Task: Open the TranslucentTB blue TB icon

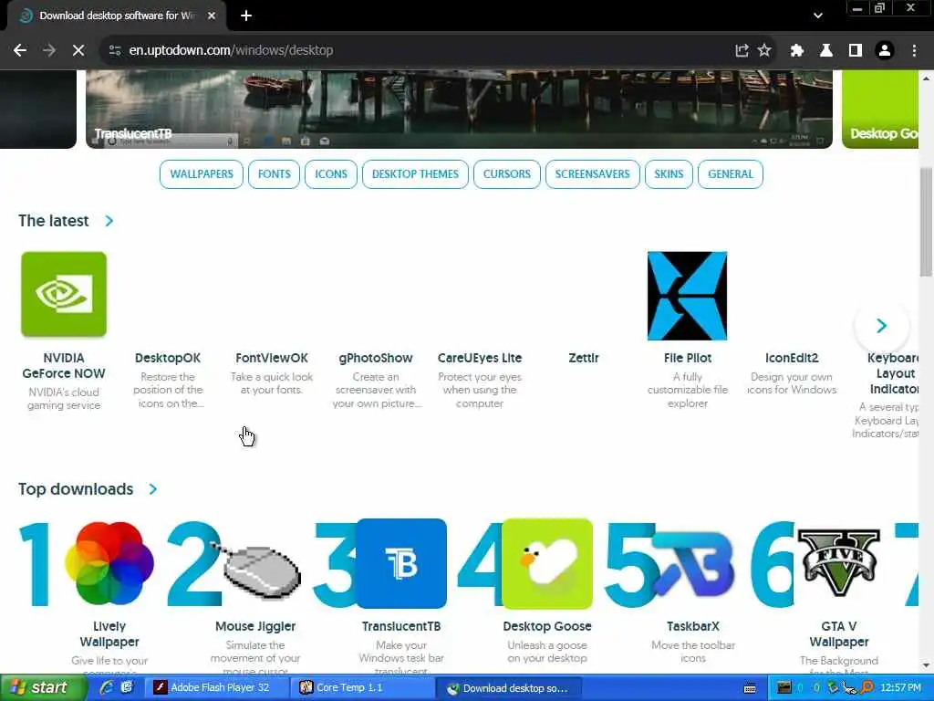Action: 401,564
